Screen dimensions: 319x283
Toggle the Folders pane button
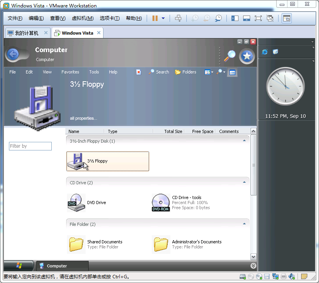(186, 72)
